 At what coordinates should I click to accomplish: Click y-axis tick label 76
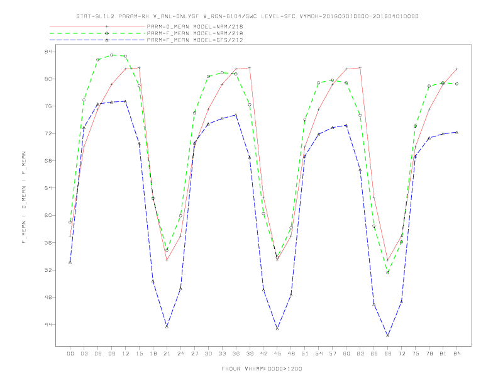coord(48,106)
